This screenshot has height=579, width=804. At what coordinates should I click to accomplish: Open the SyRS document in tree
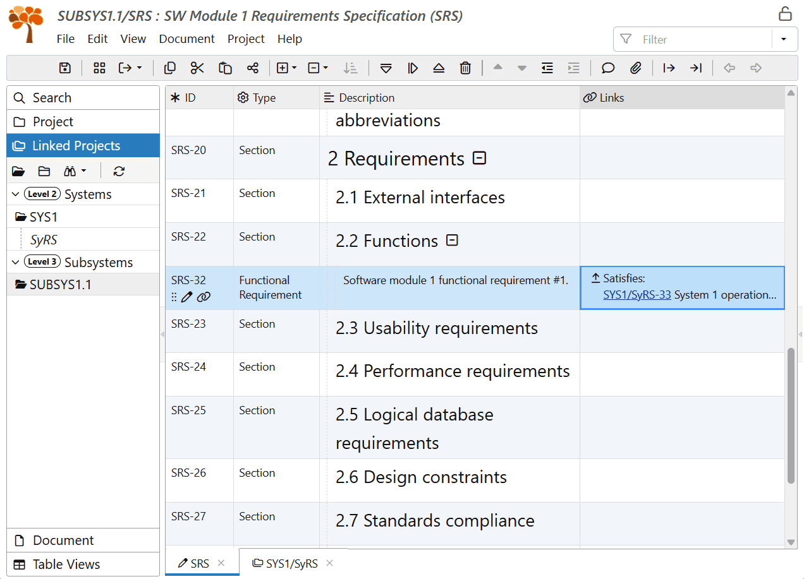pyautogui.click(x=44, y=240)
